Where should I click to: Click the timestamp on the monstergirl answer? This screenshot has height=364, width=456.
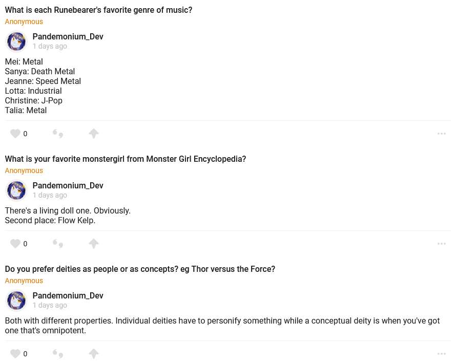(x=50, y=195)
